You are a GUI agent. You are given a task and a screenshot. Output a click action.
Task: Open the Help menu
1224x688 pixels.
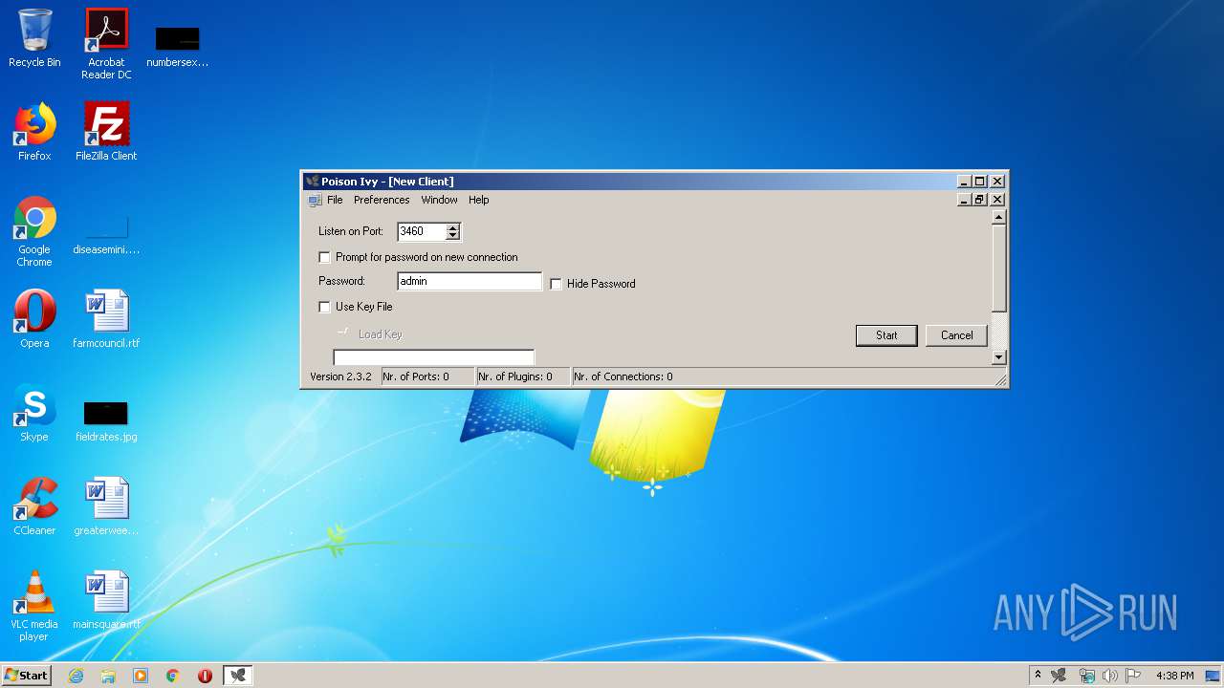click(x=478, y=200)
